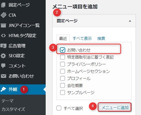Click the メニューに追加 button

[x=115, y=107]
